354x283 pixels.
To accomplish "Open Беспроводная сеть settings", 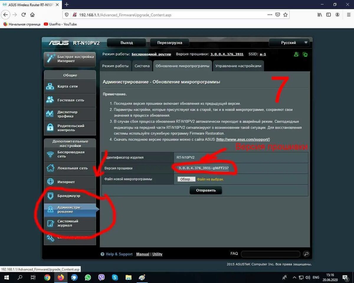I will (x=70, y=154).
